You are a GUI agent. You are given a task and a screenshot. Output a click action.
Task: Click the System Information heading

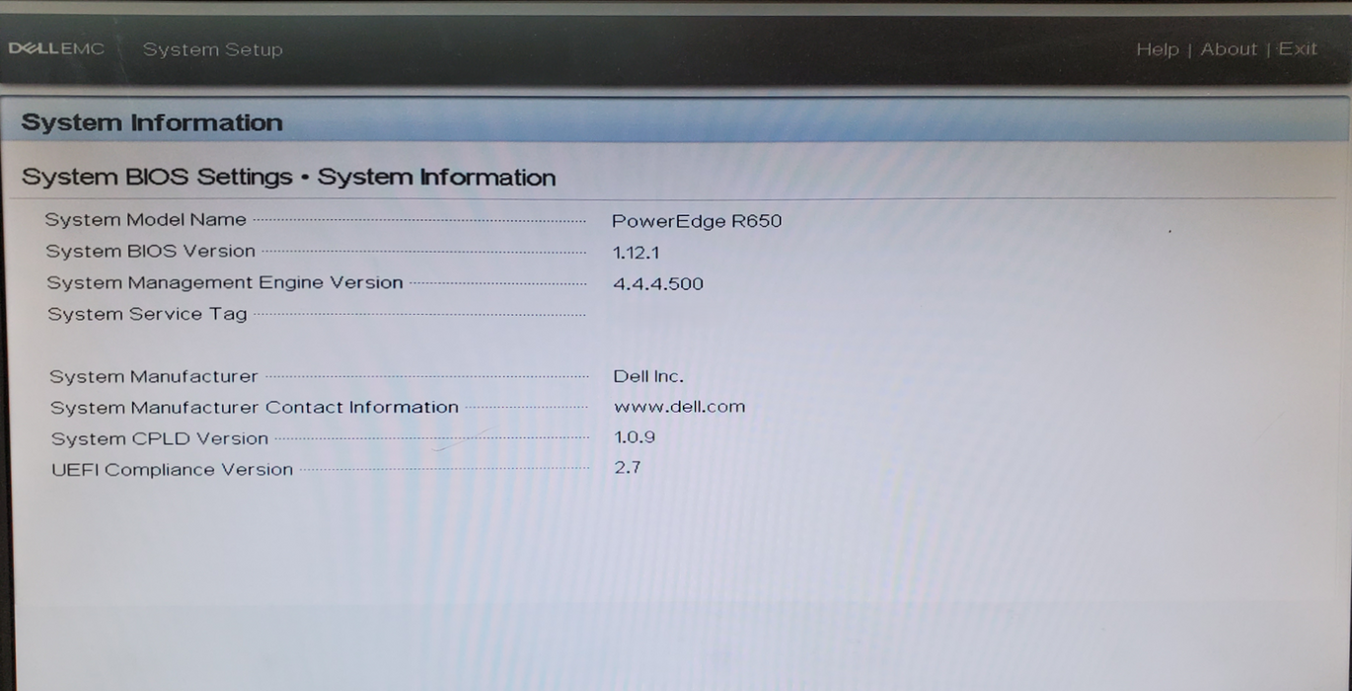pyautogui.click(x=152, y=122)
